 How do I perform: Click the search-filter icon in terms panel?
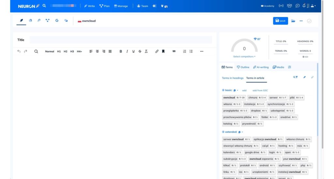coord(295,77)
